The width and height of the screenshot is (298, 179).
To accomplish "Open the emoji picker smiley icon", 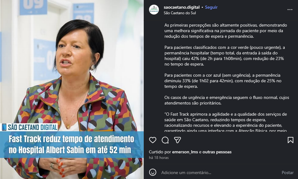I will 153,173.
